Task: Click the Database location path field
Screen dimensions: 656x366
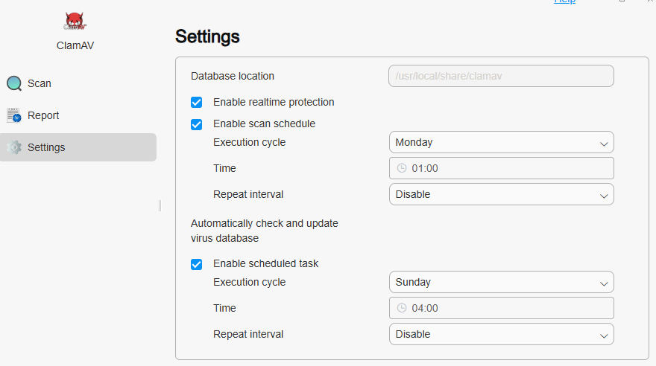Action: pos(501,76)
